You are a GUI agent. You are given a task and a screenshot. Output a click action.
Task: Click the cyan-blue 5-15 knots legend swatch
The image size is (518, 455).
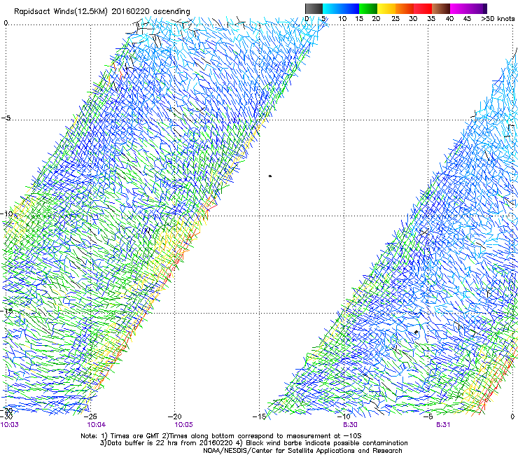[x=341, y=8]
